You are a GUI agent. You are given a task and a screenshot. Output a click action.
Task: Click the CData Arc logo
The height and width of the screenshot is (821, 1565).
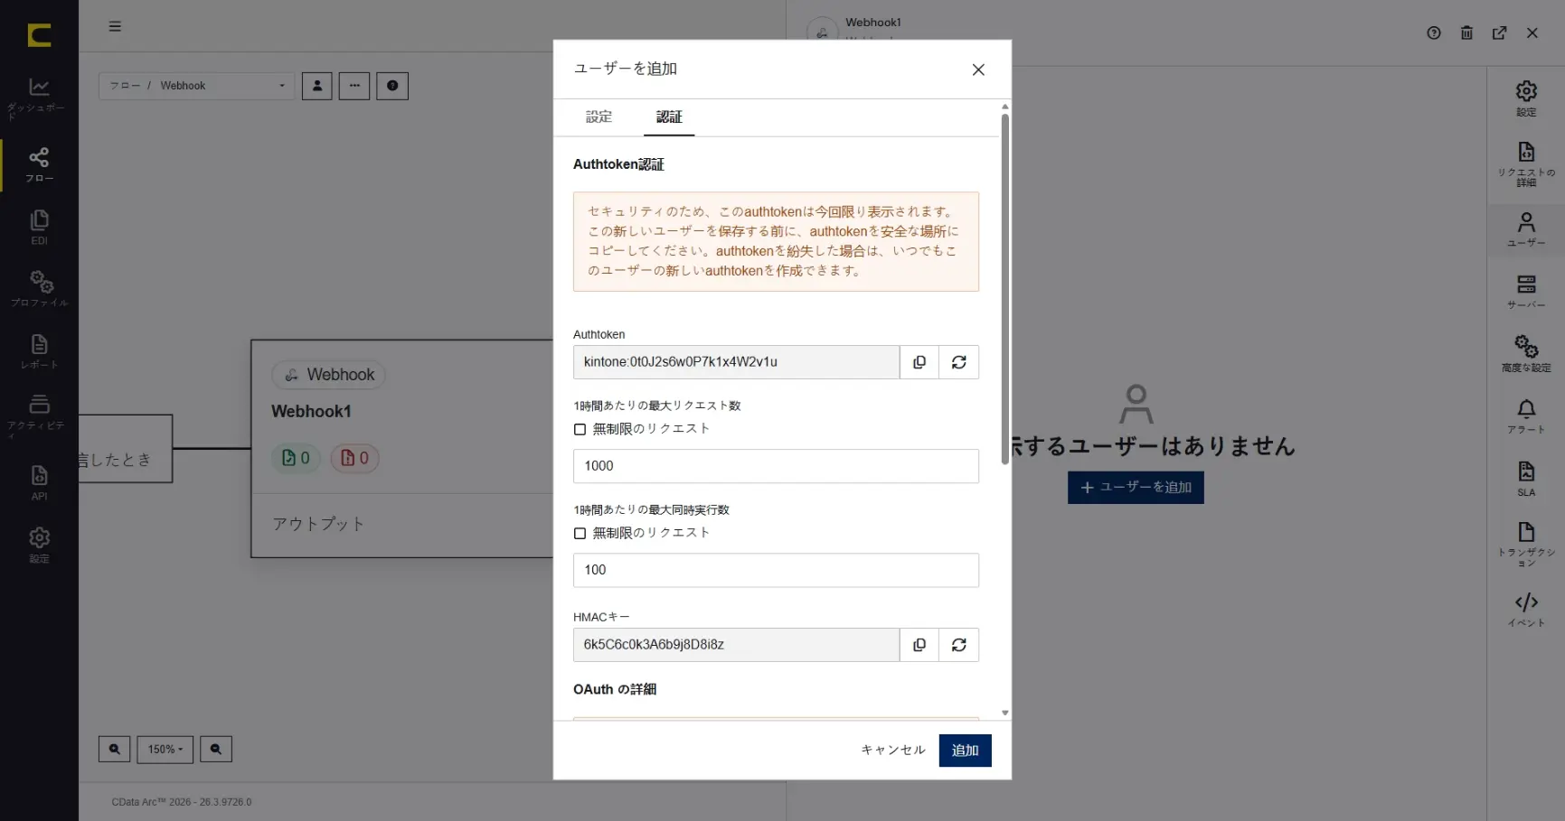pos(39,35)
